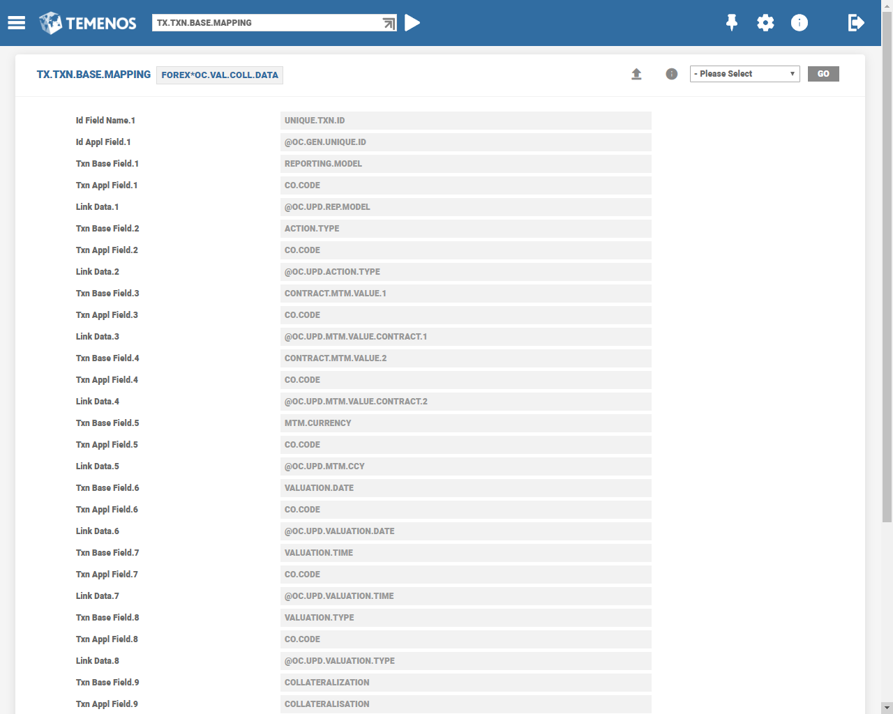Viewport: 893px width, 714px height.
Task: Click the Temenos logo
Action: pos(88,23)
